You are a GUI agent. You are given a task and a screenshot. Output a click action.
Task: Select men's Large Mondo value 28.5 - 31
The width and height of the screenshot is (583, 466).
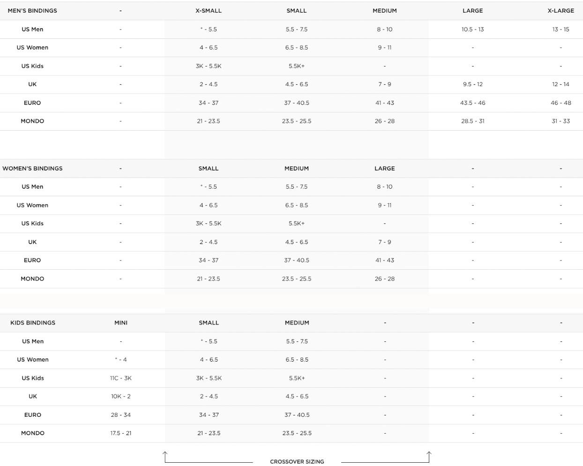(472, 121)
